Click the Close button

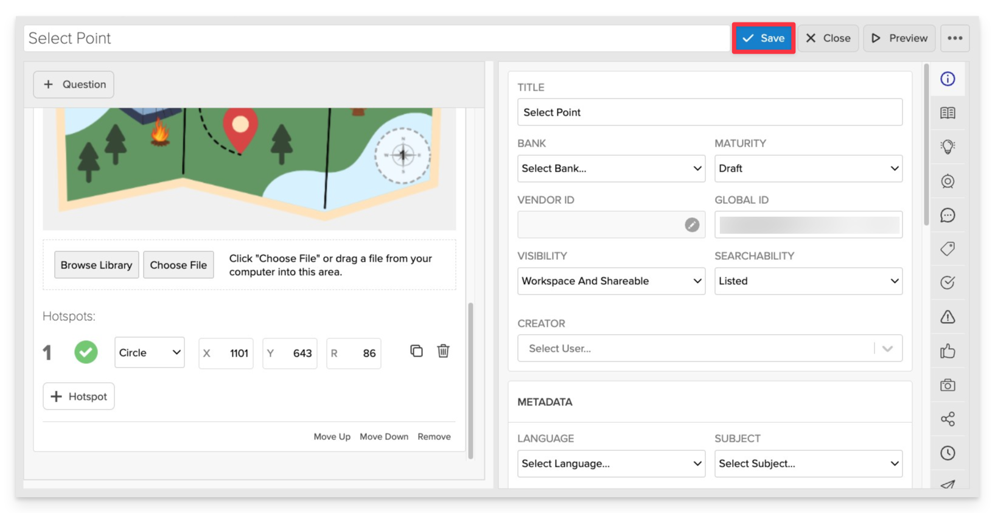coord(828,38)
